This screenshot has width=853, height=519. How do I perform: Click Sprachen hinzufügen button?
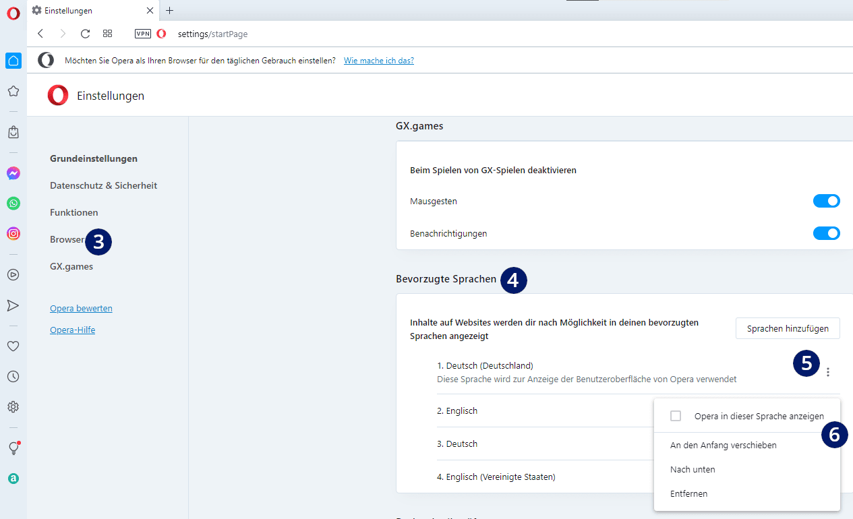788,328
